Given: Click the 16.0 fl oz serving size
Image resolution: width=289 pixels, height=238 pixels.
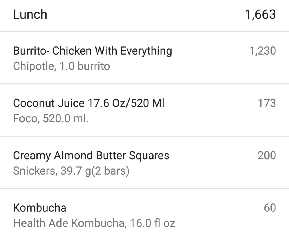Looking at the screenshot, I should pyautogui.click(x=153, y=223).
